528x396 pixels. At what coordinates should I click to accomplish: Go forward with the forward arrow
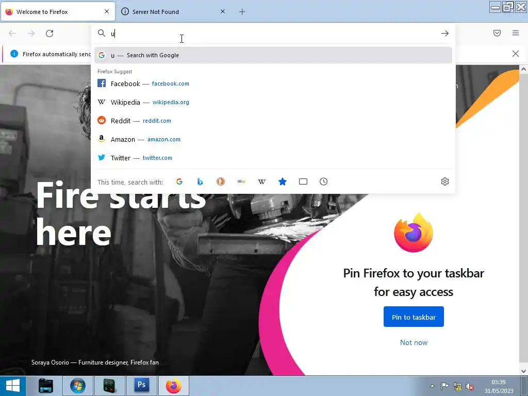click(31, 34)
